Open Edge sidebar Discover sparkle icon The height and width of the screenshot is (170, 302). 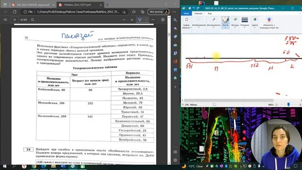pos(175,28)
